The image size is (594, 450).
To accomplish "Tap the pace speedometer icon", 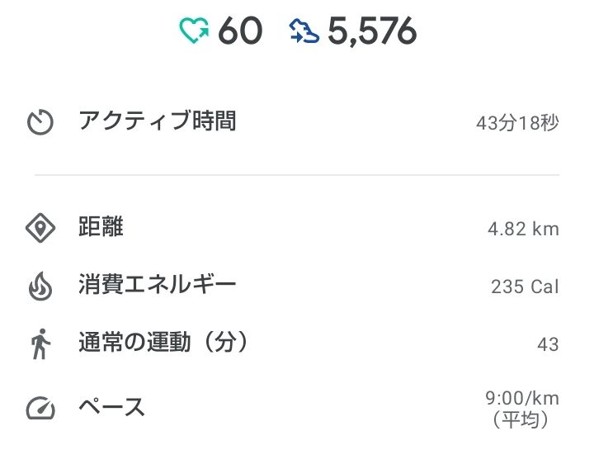I will pos(40,408).
